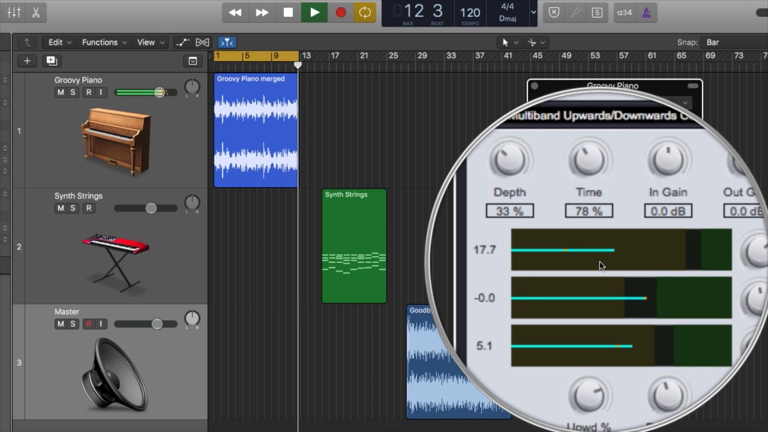Click the tempo value 120

coord(470,13)
